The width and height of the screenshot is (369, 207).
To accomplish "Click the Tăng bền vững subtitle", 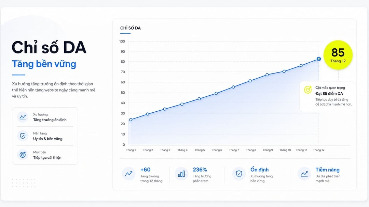I will tap(44, 64).
